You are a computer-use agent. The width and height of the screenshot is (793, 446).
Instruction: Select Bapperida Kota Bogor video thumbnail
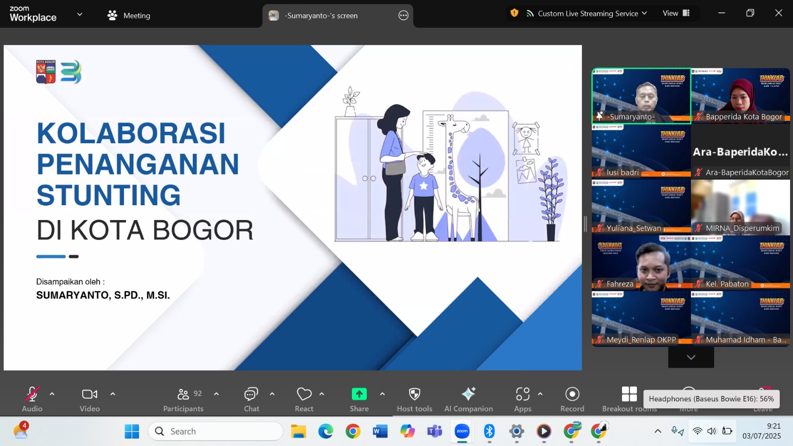tap(740, 96)
